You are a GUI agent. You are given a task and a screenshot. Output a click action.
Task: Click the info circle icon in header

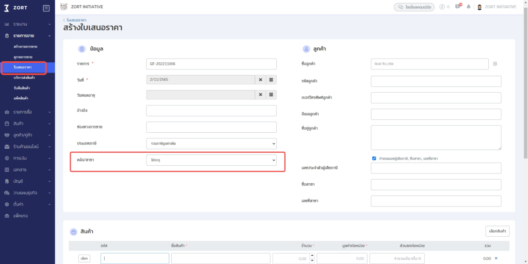[442, 7]
